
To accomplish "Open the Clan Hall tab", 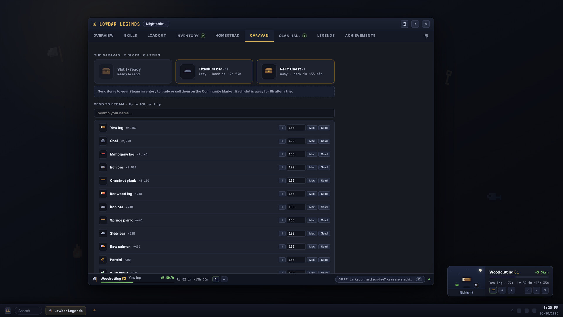I will click(293, 36).
